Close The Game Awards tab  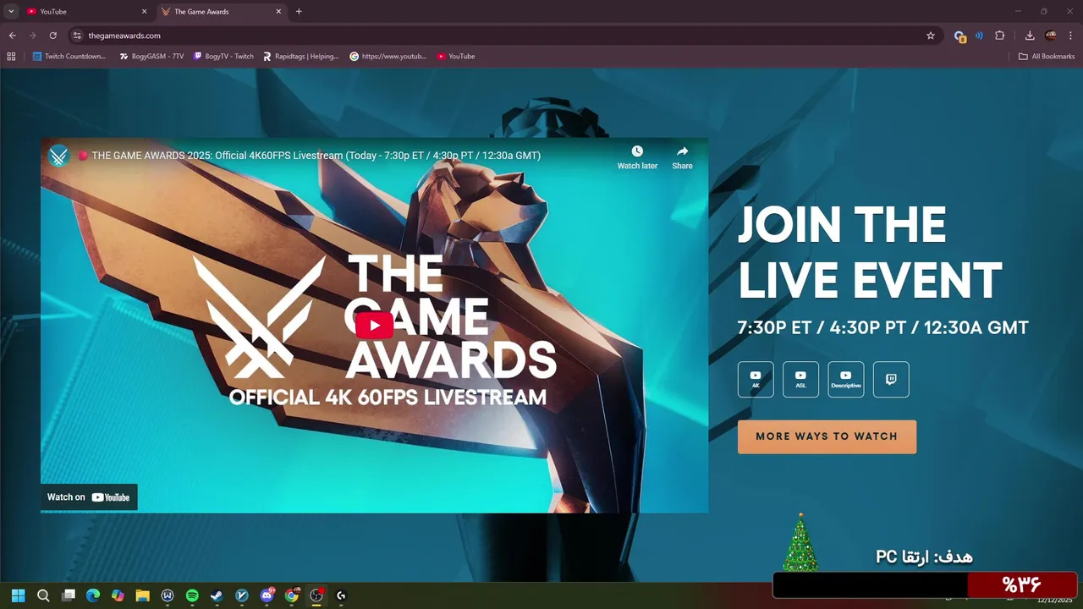[x=278, y=12]
